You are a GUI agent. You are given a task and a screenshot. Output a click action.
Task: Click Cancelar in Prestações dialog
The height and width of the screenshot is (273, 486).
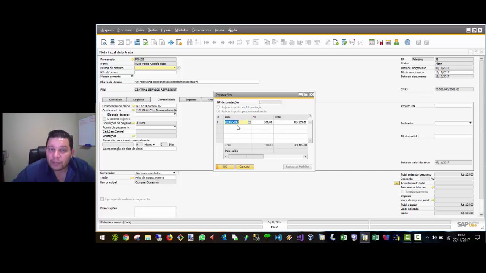245,166
